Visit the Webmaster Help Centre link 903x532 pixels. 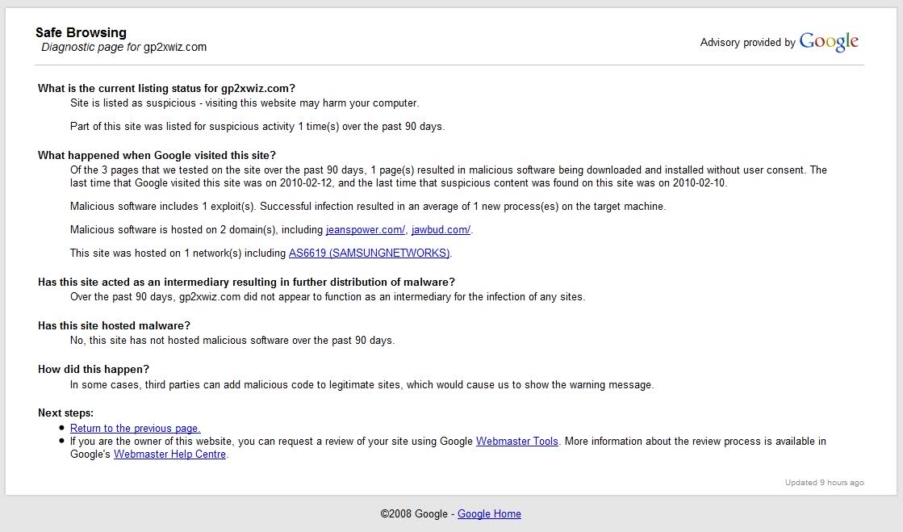click(170, 455)
